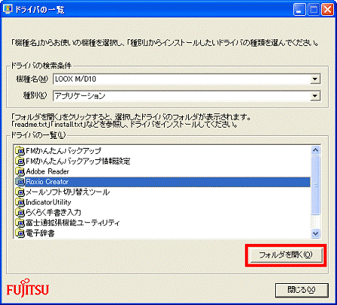The height and width of the screenshot is (305, 337).
Task: Select the Adobe Reader entry
Action: [x=48, y=171]
